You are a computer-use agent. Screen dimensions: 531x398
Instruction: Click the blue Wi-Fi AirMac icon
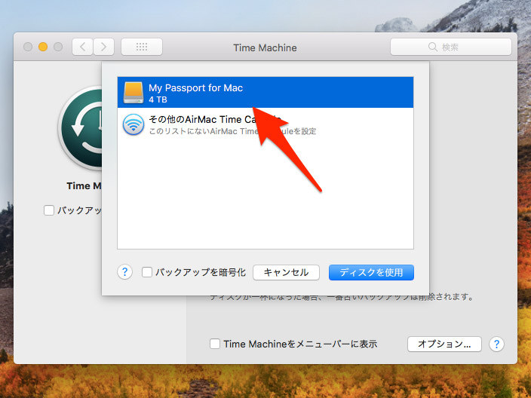[x=133, y=124]
